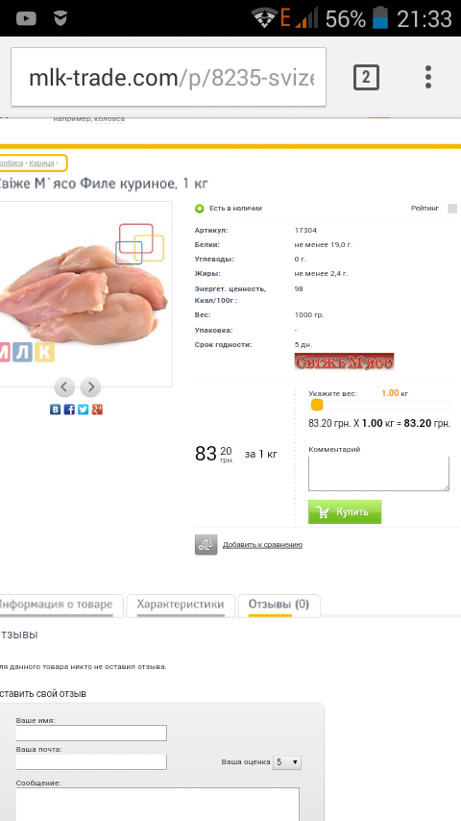Click the browser URL address bar

[168, 78]
